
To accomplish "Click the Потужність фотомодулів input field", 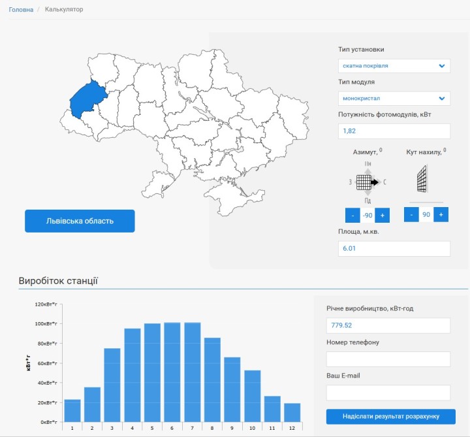I will (x=394, y=131).
